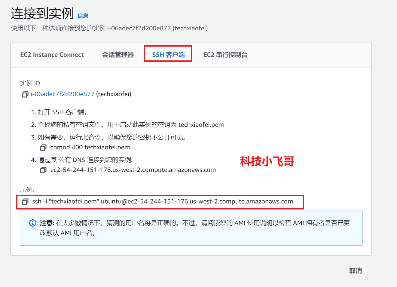Copy the public DNS address
This screenshot has width=397, height=287.
point(43,170)
